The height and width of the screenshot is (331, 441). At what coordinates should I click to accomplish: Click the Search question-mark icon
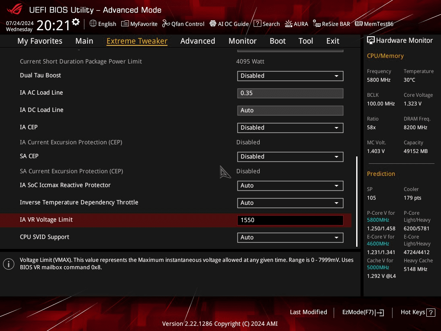[x=258, y=24]
